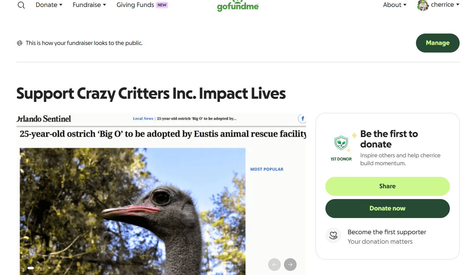Expand the Donate dropdown menu

pos(49,5)
